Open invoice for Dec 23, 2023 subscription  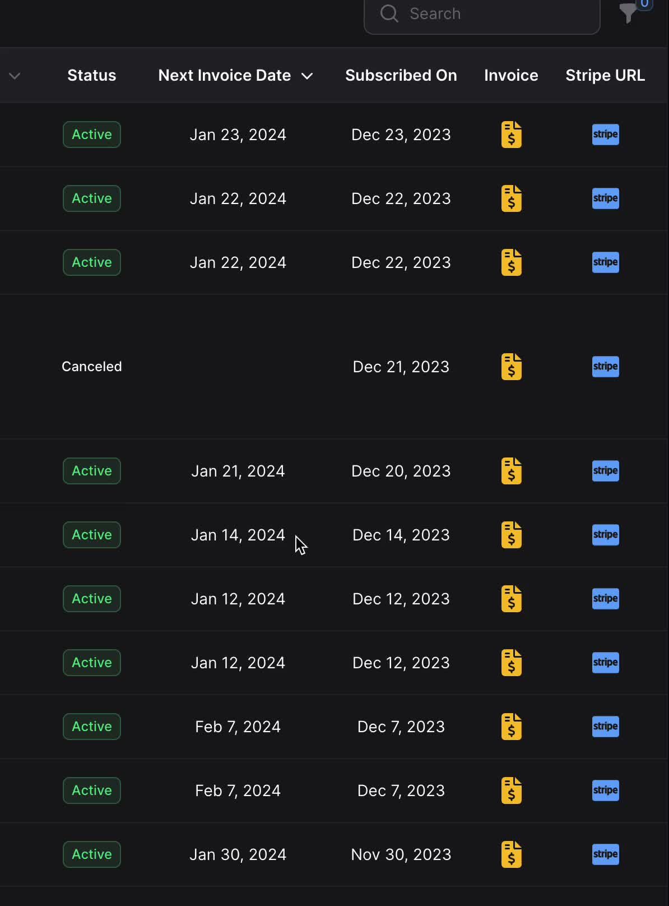[x=511, y=135]
